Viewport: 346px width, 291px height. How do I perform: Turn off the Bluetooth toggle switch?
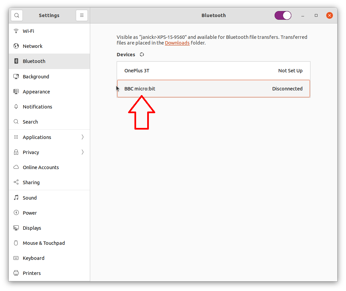pos(283,15)
